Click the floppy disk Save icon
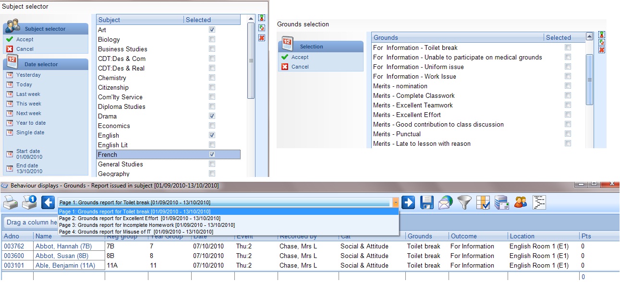Image resolution: width=620 pixels, height=282 pixels. click(x=427, y=202)
